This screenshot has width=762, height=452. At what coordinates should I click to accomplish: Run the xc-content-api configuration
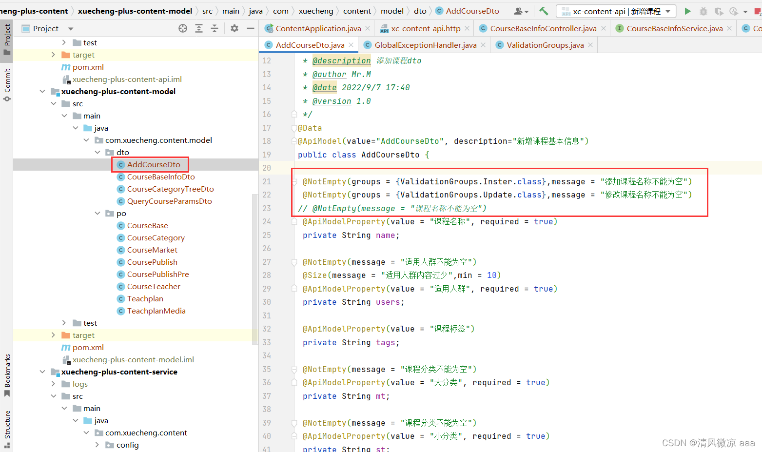point(687,11)
